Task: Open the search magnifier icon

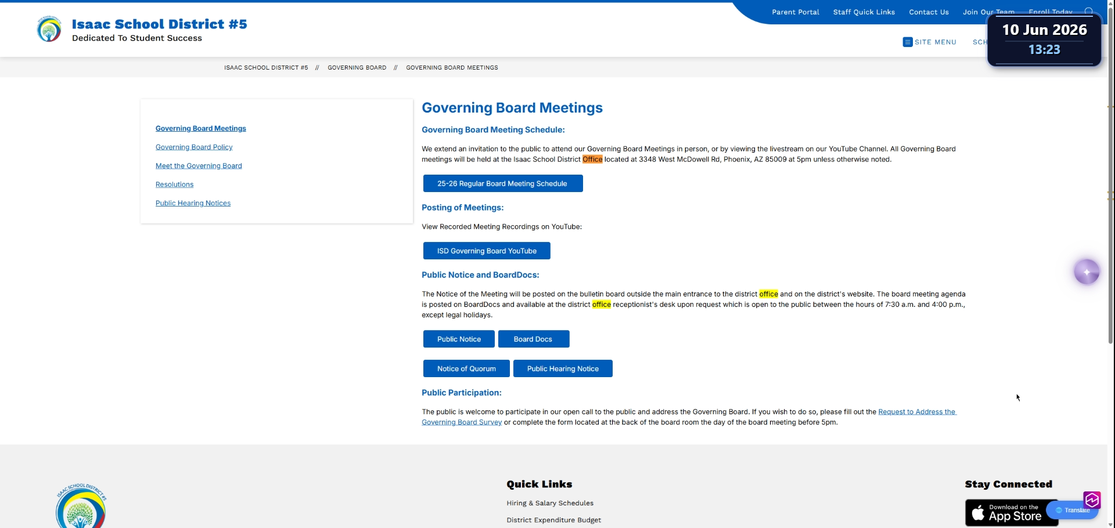Action: (x=1089, y=11)
